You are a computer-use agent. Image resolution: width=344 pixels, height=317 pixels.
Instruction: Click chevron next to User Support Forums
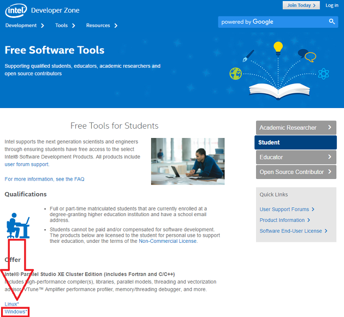tap(313, 210)
